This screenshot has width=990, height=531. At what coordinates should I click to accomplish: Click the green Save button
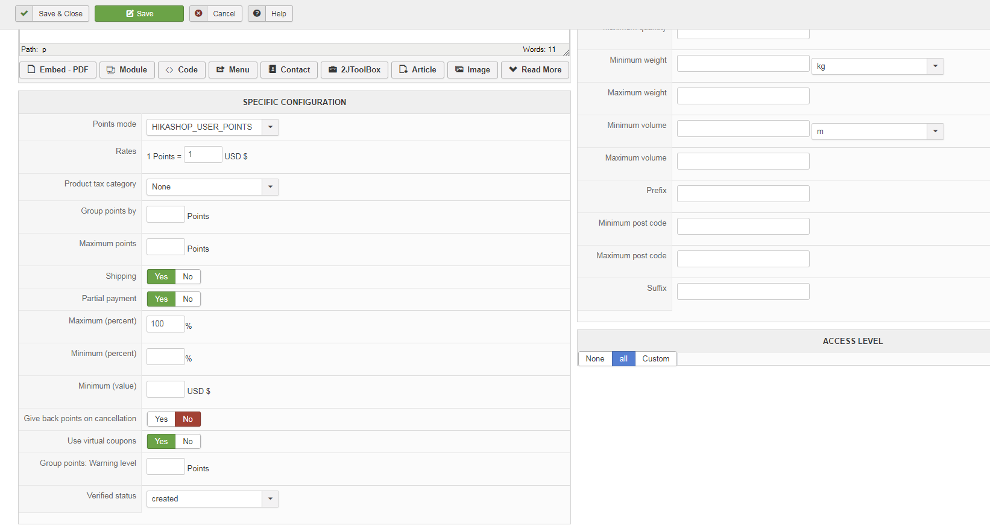tap(139, 13)
